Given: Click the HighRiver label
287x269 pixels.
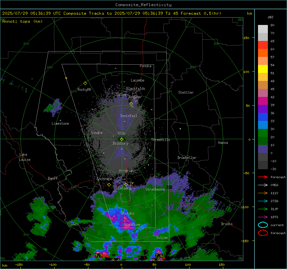Looking at the screenshot, I should [132, 225].
